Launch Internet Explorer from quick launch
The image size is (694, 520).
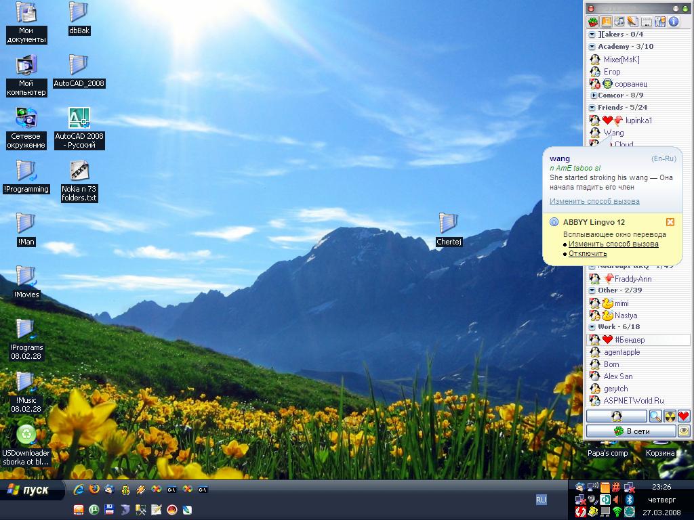pyautogui.click(x=79, y=490)
